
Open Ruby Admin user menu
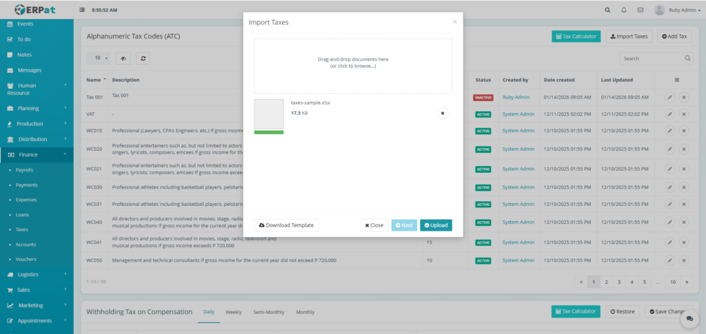679,10
